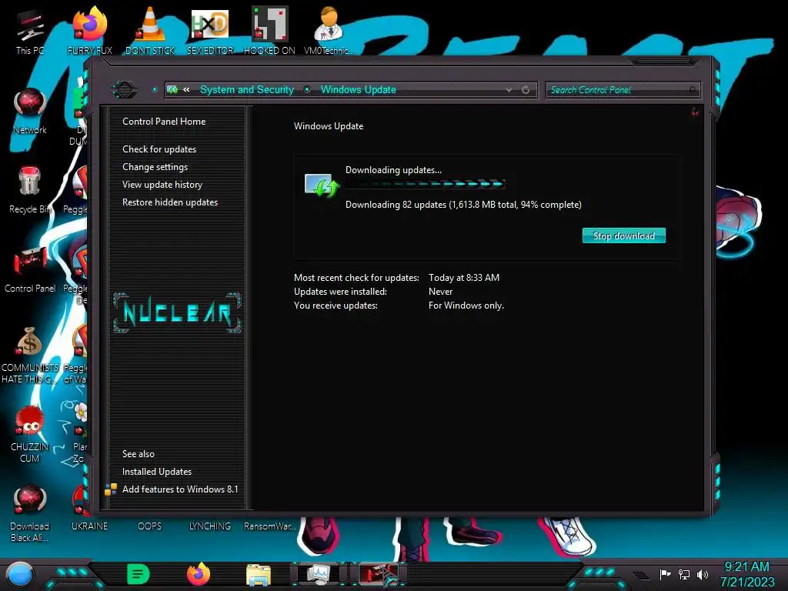Open Firefox from the taskbar
Viewport: 788px width, 591px height.
(199, 574)
